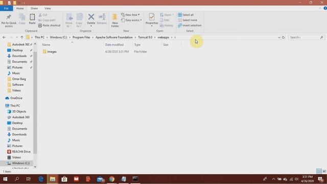The image size is (327, 184).
Task: Open 3D Objects under This PC
Action: point(19,111)
